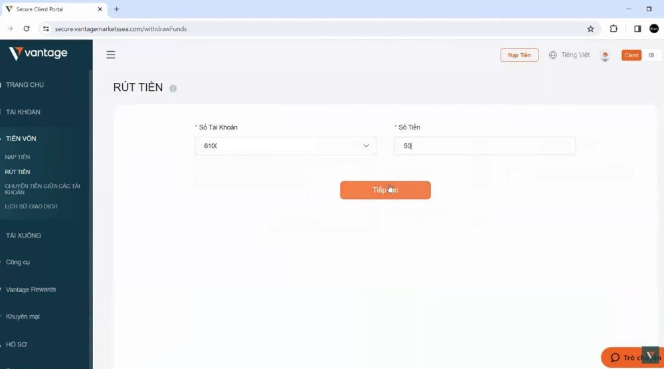Select LỊCH SỬ GIAO DỊCH menu item
664x369 pixels.
pos(31,206)
